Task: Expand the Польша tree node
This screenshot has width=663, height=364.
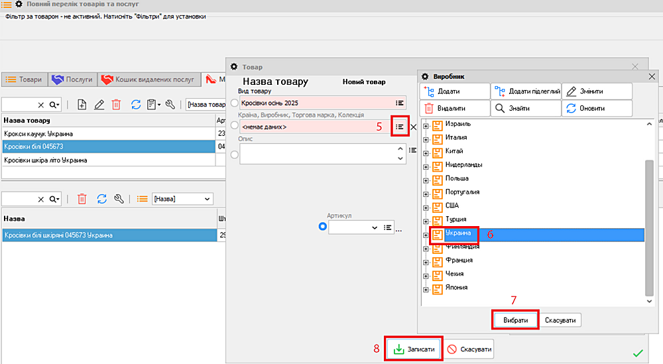Action: click(426, 178)
